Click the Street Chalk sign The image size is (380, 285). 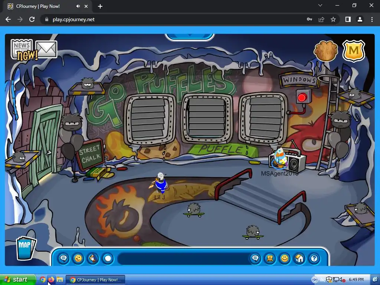click(x=89, y=154)
